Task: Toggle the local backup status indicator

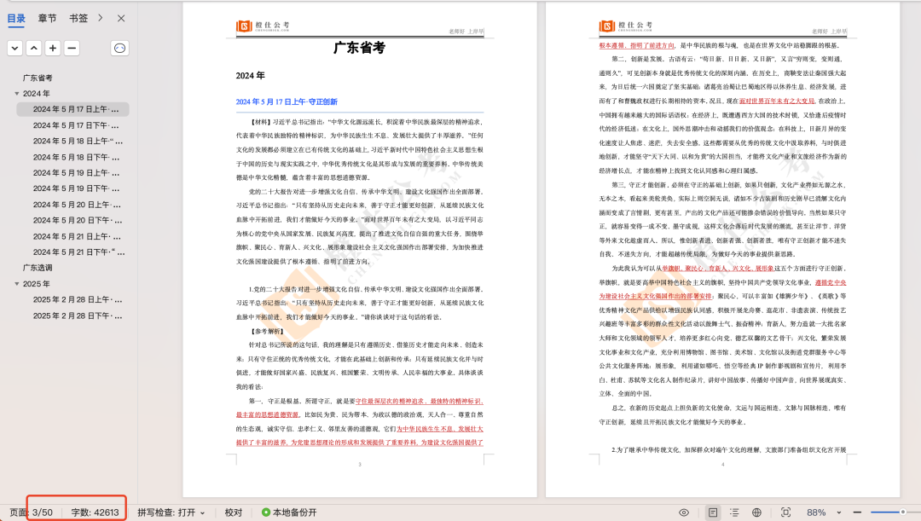Action: pos(289,512)
